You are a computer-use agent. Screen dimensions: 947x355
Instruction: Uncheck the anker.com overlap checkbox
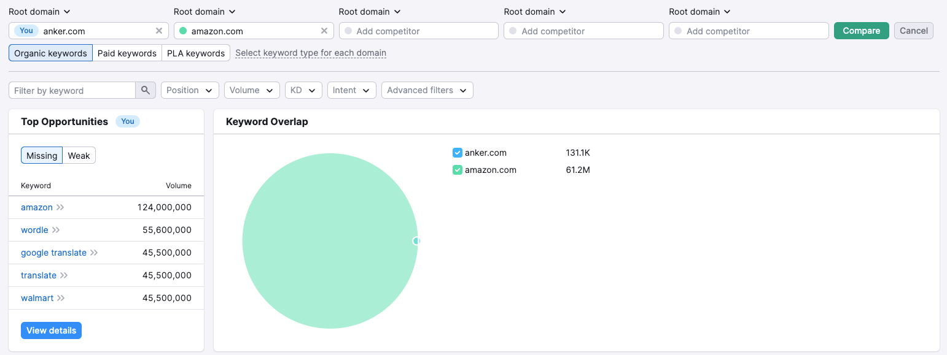pos(457,153)
